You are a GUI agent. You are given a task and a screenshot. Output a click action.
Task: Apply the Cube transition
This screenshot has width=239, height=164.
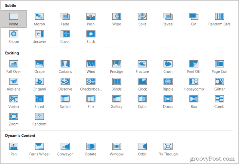click(x=142, y=102)
